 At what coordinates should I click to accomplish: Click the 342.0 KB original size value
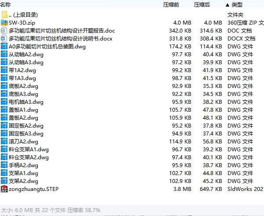pyautogui.click(x=180, y=31)
